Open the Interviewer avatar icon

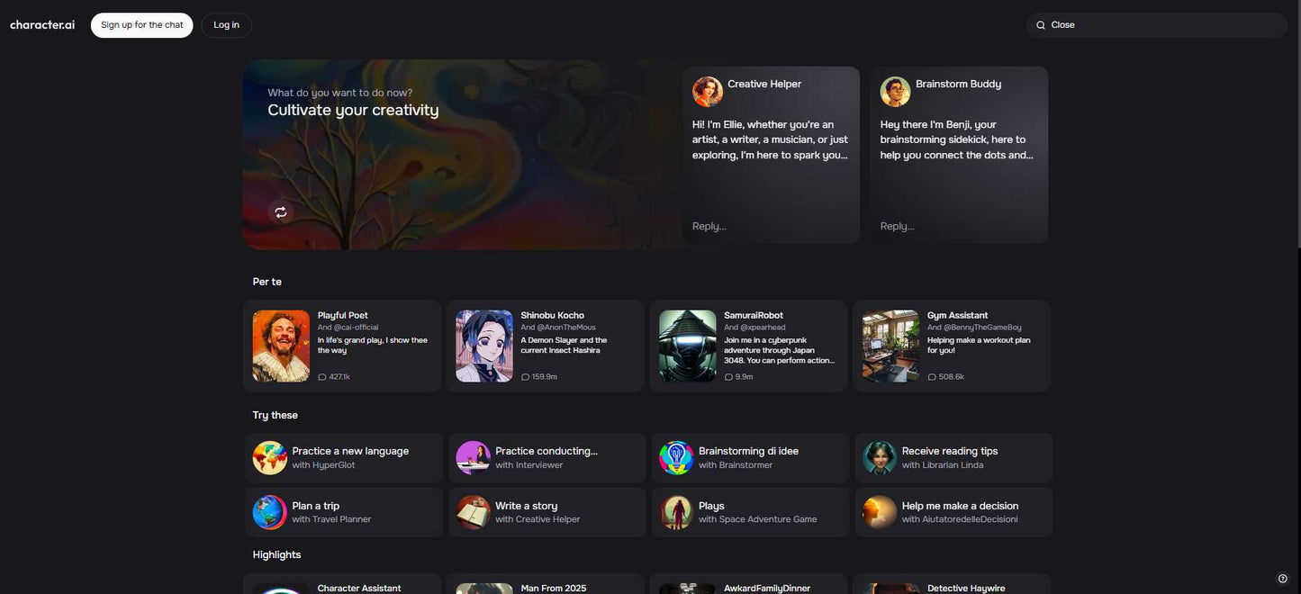473,458
